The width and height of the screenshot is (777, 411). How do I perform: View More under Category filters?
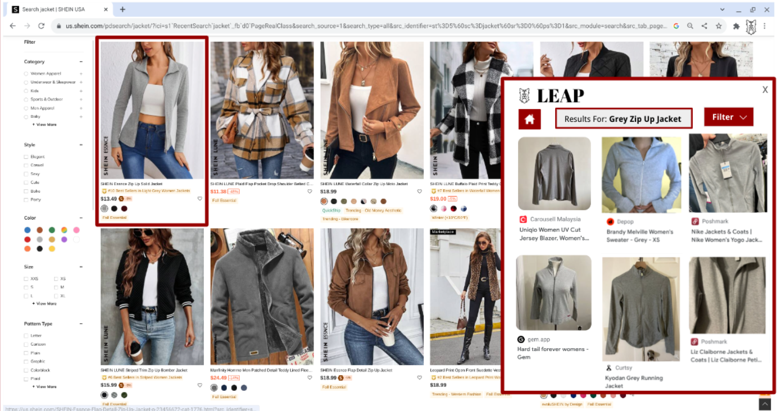point(44,125)
